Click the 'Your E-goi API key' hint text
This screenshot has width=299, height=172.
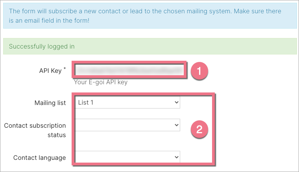click(x=101, y=82)
